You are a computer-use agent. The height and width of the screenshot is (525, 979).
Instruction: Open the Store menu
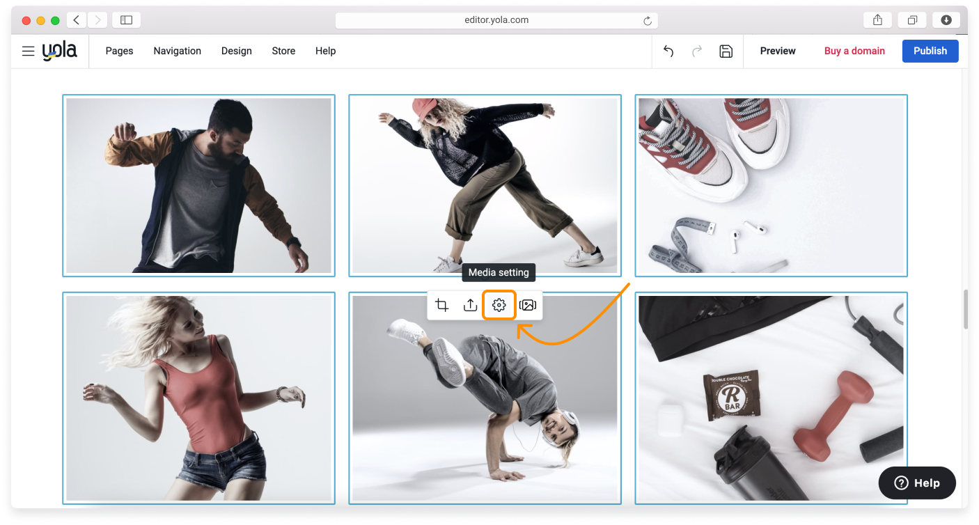(283, 51)
